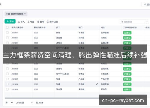
Task: Click the 操作记录 text button
Action: click(54, 22)
